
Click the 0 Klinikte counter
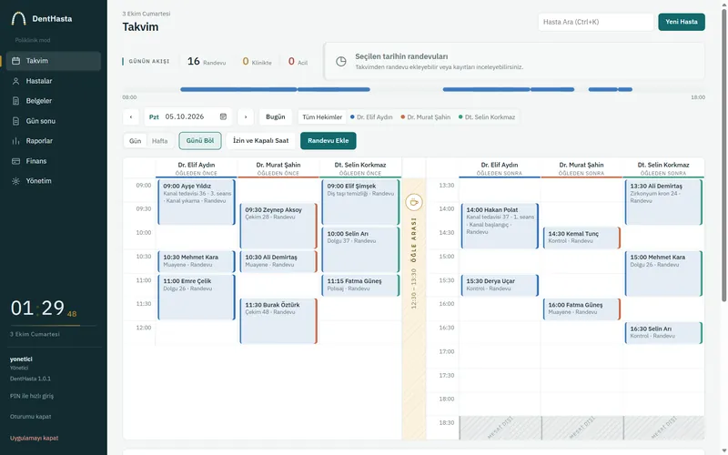click(257, 61)
